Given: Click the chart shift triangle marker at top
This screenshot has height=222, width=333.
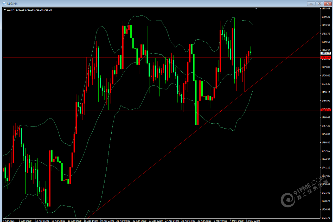Looking at the screenshot, I should (x=256, y=9).
